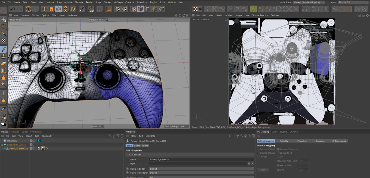Click the checkerboard texture icon in UV toolbar
The image size is (370, 178).
196,9
